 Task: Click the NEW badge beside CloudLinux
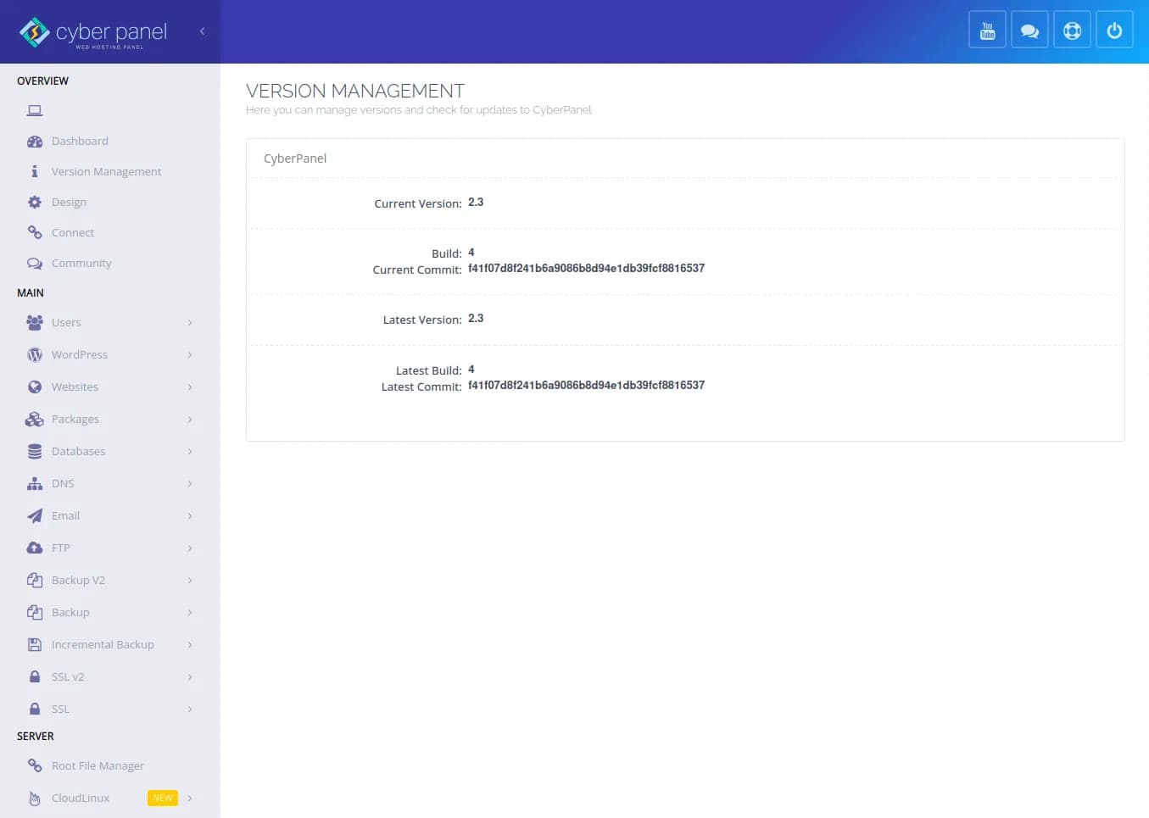pos(163,798)
